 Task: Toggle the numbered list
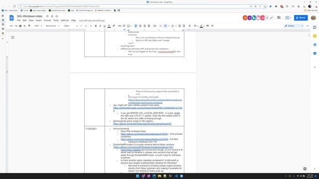pos(172,26)
